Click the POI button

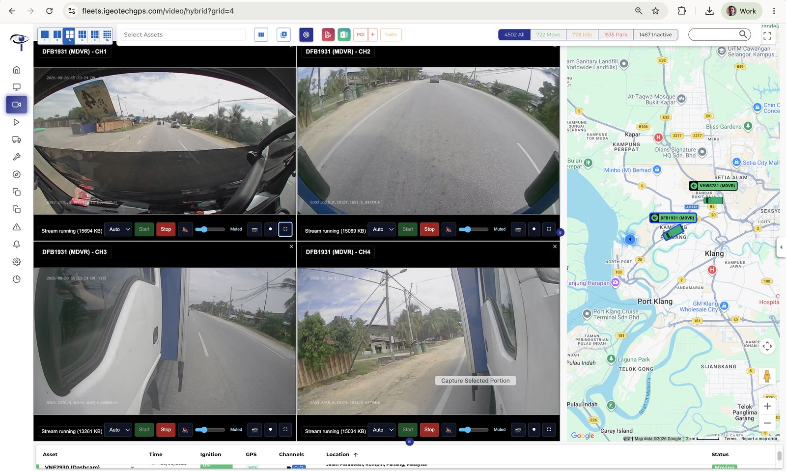pyautogui.click(x=361, y=34)
